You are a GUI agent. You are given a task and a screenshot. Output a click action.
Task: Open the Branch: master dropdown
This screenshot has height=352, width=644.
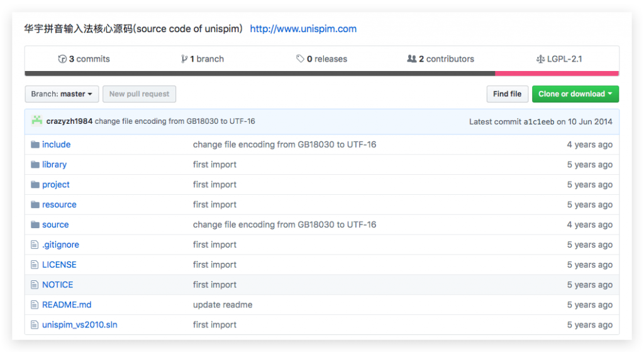tap(62, 94)
